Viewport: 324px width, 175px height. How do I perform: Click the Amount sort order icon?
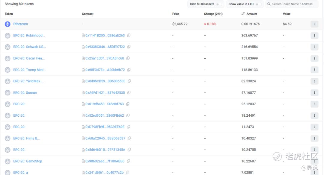[x=243, y=13]
